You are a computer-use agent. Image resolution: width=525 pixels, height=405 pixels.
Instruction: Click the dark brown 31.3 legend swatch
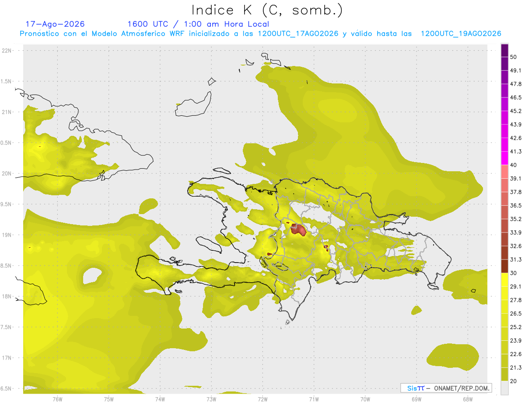point(504,266)
